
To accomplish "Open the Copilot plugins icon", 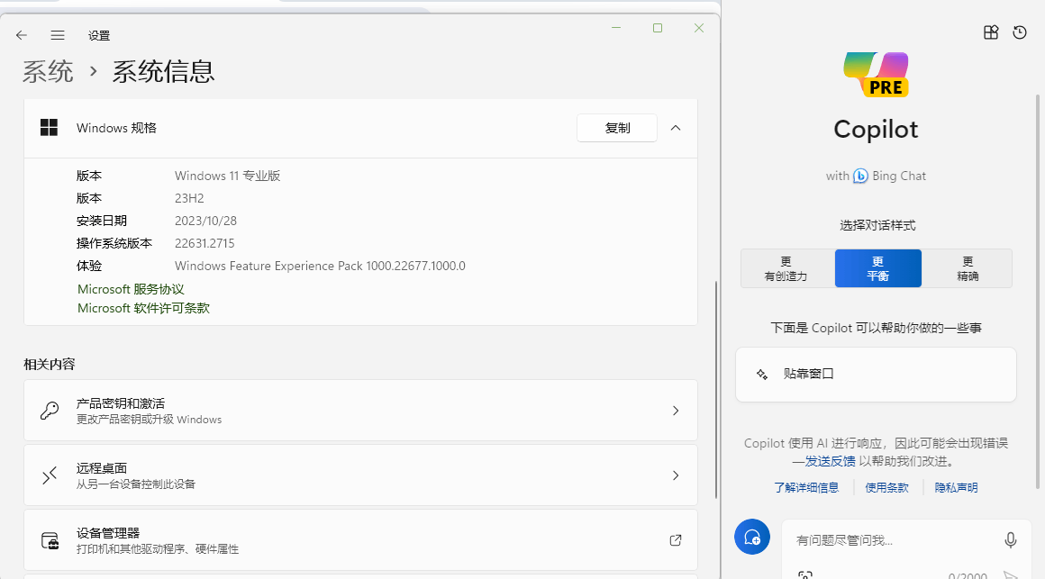I will tap(991, 32).
